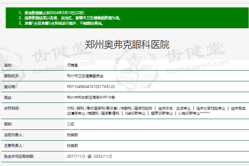Click the 地址 label
This screenshot has height=166, width=249.
point(8,98)
